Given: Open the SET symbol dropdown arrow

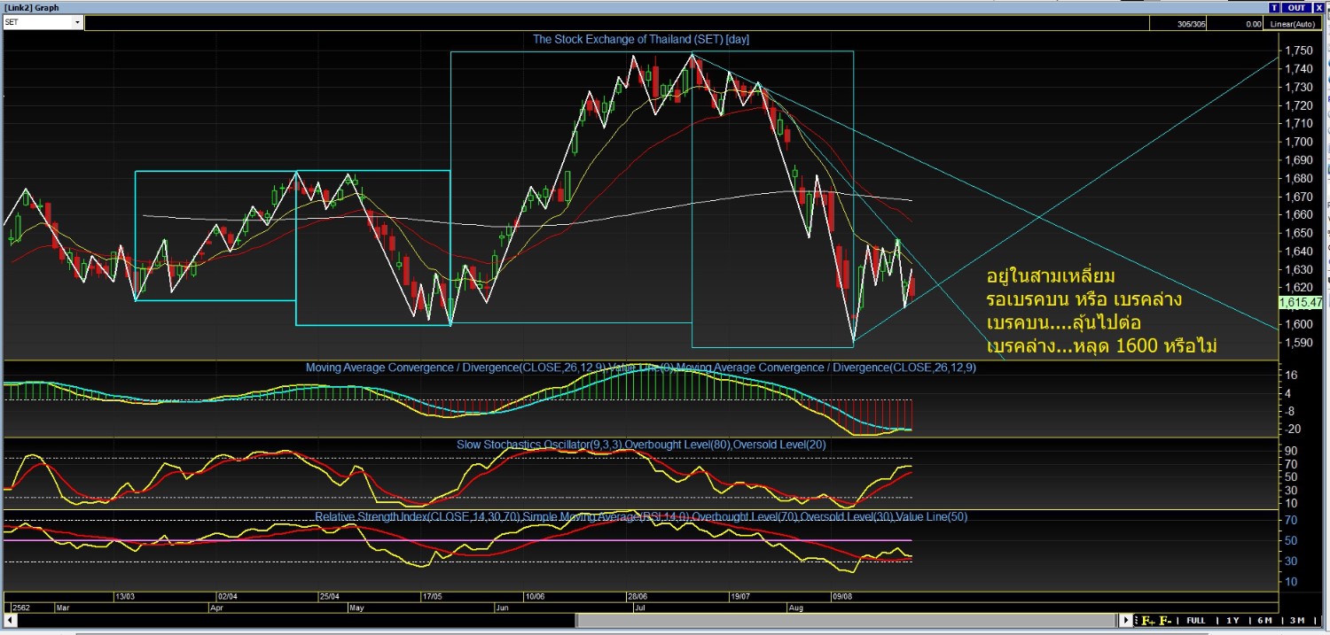Looking at the screenshot, I should click(x=77, y=22).
